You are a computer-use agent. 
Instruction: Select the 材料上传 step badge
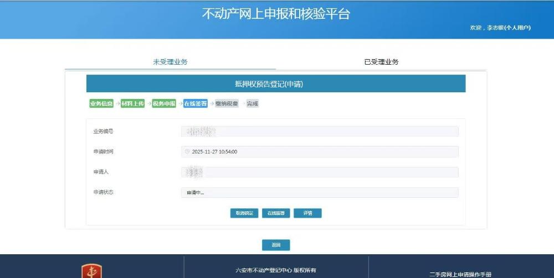(133, 103)
